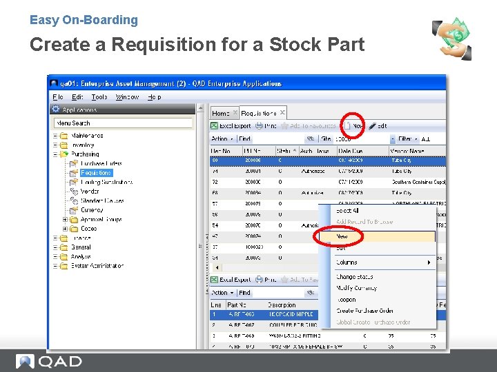497x372 pixels.
Task: Close the Home tab
Action: pos(235,112)
